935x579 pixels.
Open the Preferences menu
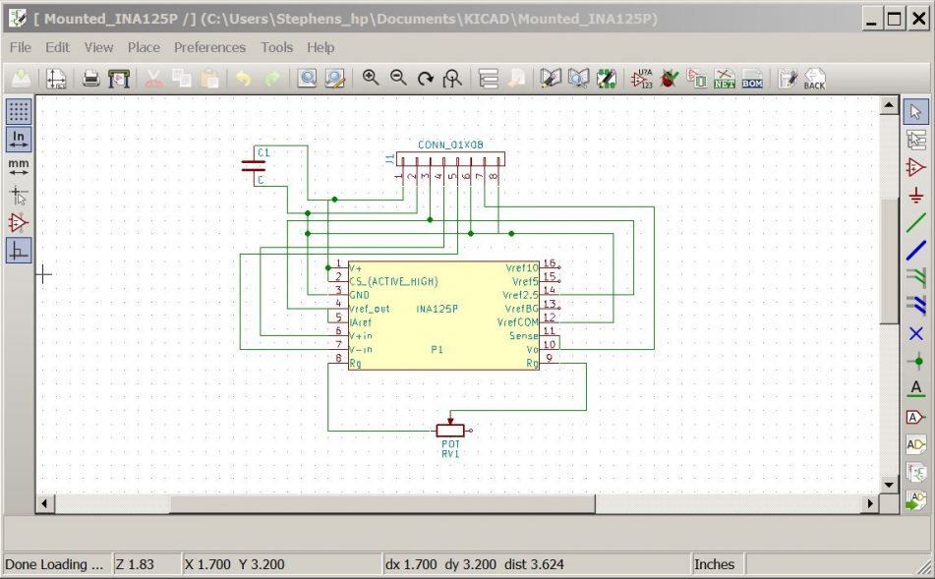209,47
